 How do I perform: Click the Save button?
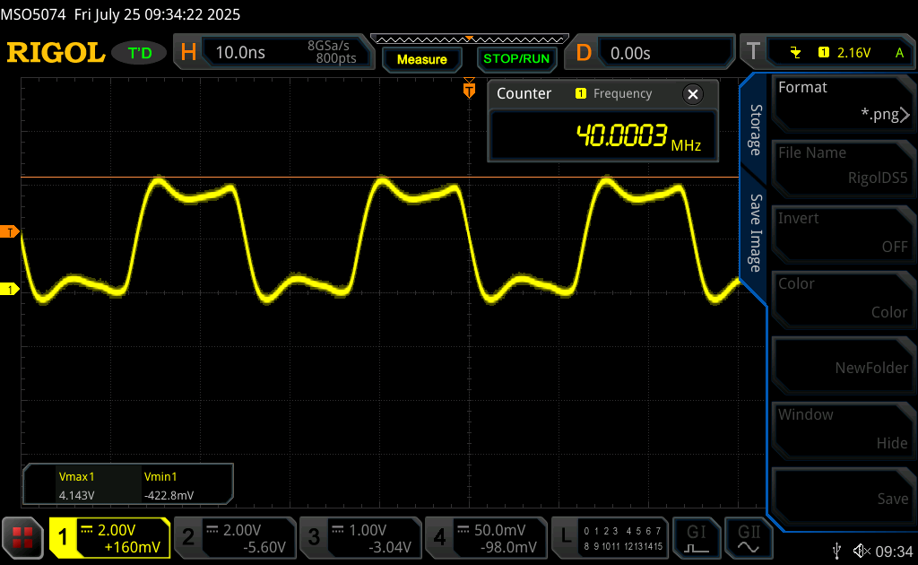click(843, 495)
